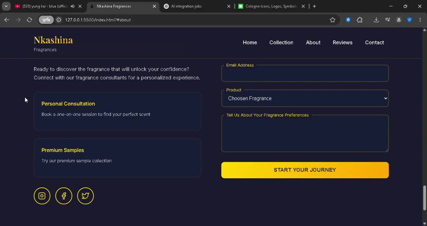Focus the Fragrance Preferences textarea

[305, 133]
